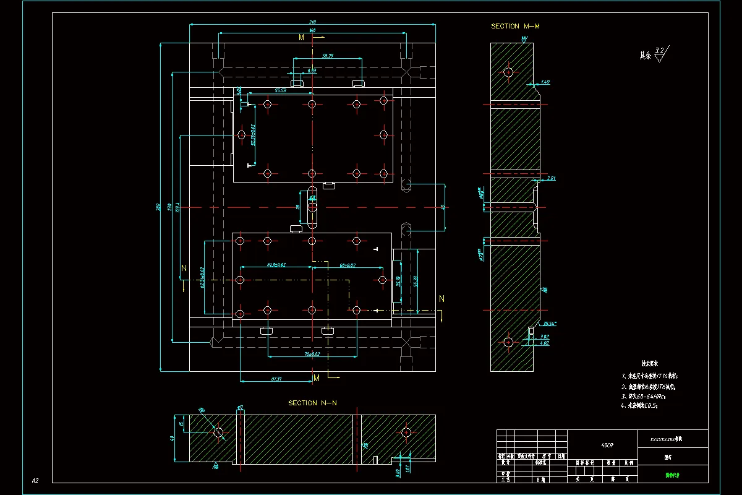This screenshot has width=742, height=495.
Task: Click the 40 height dimension in section N-N
Action: pyautogui.click(x=173, y=438)
